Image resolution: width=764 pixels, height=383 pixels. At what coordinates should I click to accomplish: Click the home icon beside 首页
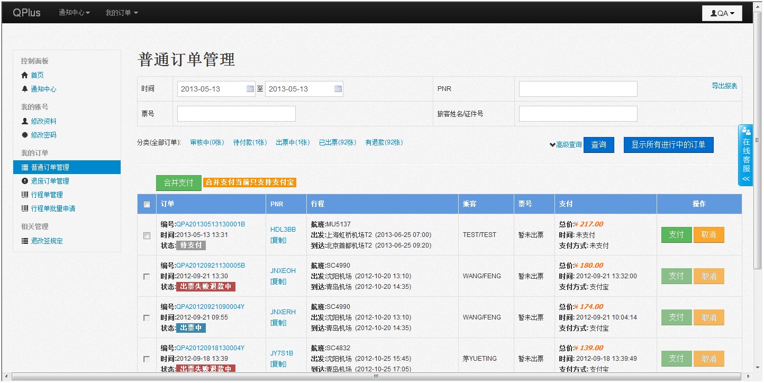[25, 75]
